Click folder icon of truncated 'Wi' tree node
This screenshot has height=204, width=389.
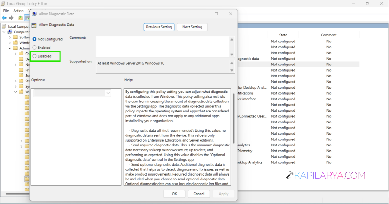21,92
